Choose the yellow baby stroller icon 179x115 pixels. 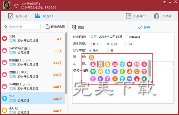(100, 71)
